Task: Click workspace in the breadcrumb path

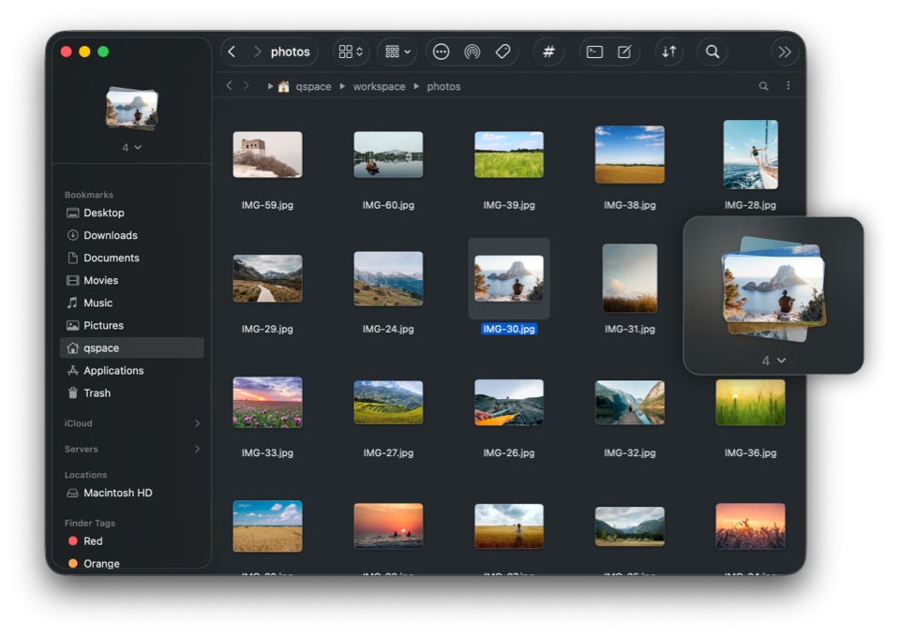Action: point(379,86)
